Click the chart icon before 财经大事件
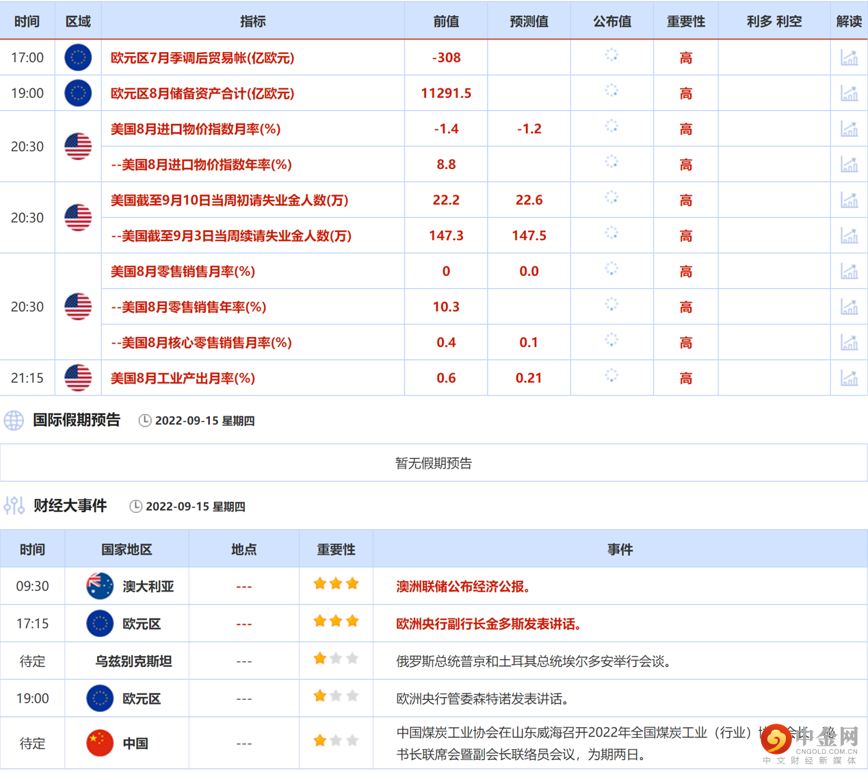The image size is (868, 773). 14,505
